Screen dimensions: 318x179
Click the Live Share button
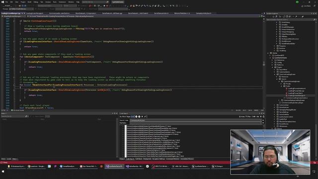point(306,6)
